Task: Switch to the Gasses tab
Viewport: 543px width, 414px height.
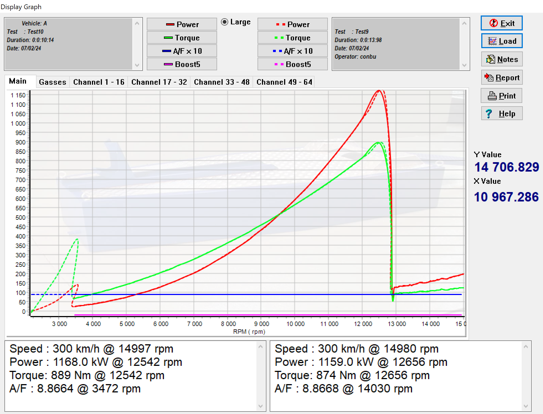Action: [52, 82]
